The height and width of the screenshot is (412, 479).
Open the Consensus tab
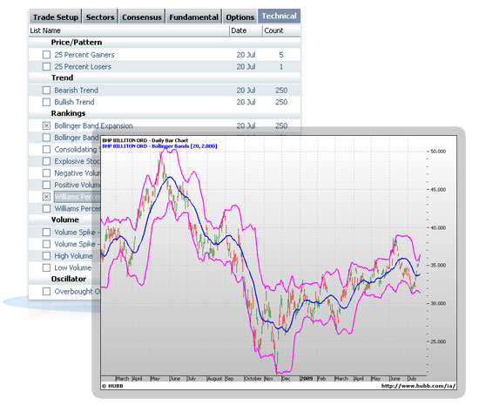142,17
